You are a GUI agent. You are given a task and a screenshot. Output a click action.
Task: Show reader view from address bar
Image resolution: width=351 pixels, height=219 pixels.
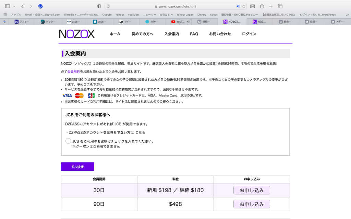tap(108, 6)
